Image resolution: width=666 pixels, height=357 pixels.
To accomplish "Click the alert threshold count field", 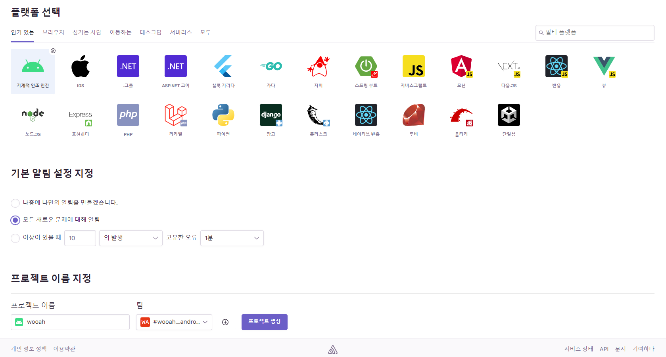I will tap(80, 238).
